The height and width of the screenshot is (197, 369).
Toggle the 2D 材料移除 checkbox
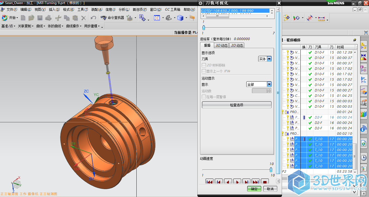(x=204, y=65)
